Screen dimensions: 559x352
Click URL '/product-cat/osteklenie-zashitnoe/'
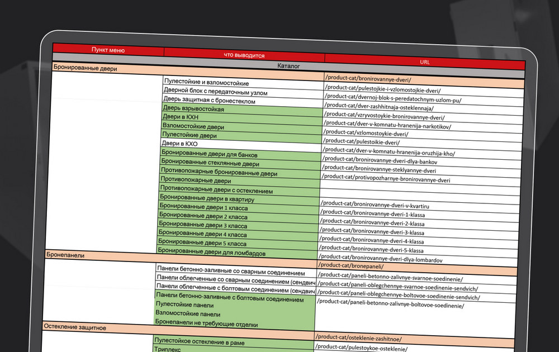[359, 337]
